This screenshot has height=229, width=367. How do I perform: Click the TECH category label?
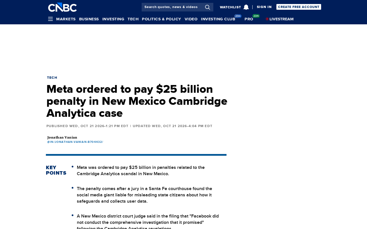point(52,78)
